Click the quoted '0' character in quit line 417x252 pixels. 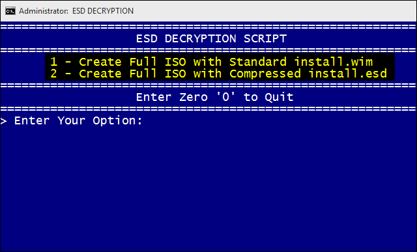[225, 97]
